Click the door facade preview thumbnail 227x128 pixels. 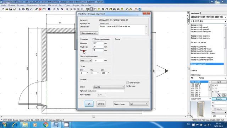tap(201, 109)
